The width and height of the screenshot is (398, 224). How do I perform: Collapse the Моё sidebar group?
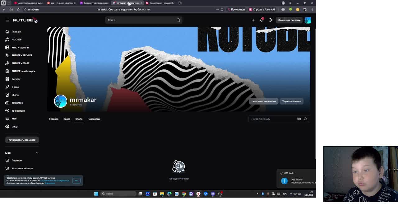(37, 153)
